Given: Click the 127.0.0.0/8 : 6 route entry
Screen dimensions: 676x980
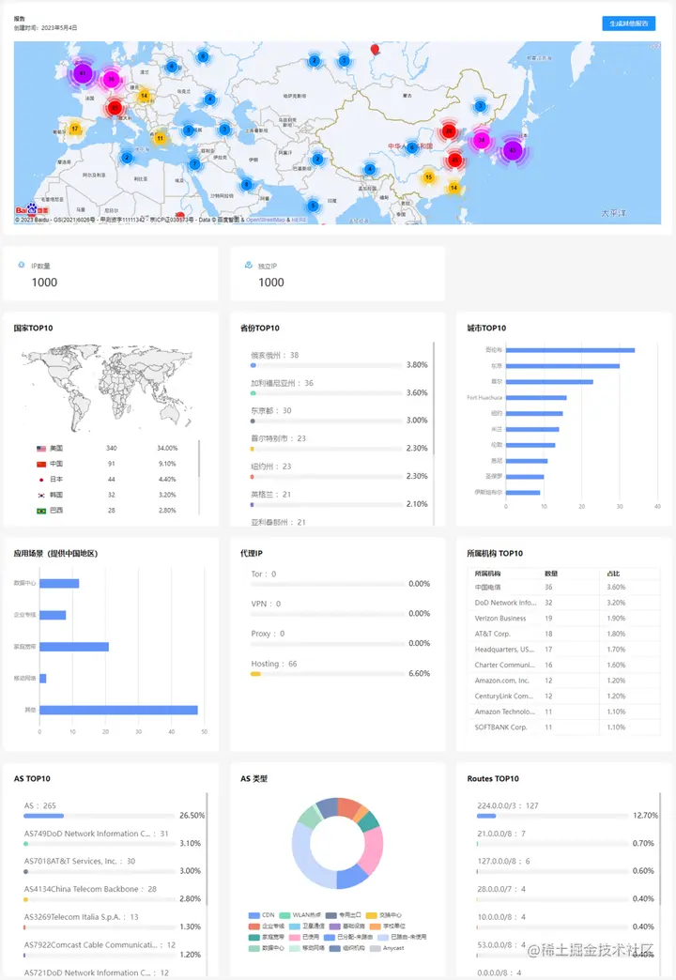Looking at the screenshot, I should pos(504,861).
